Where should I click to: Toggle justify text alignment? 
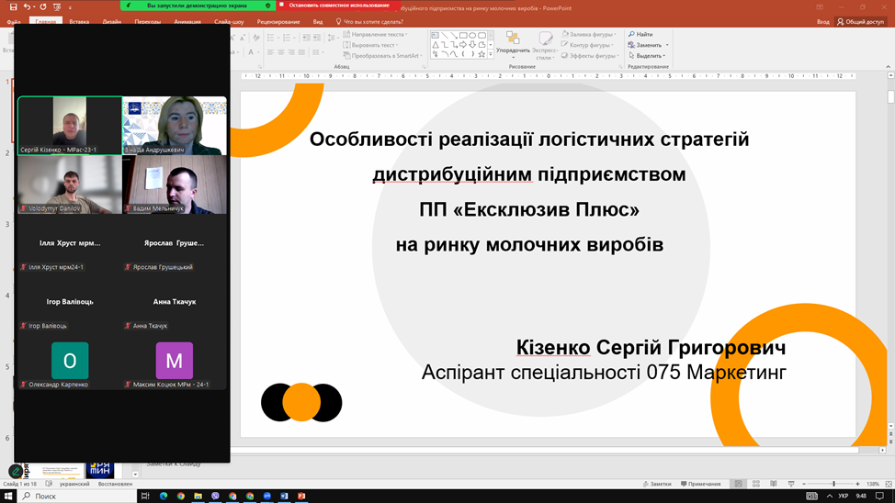301,52
